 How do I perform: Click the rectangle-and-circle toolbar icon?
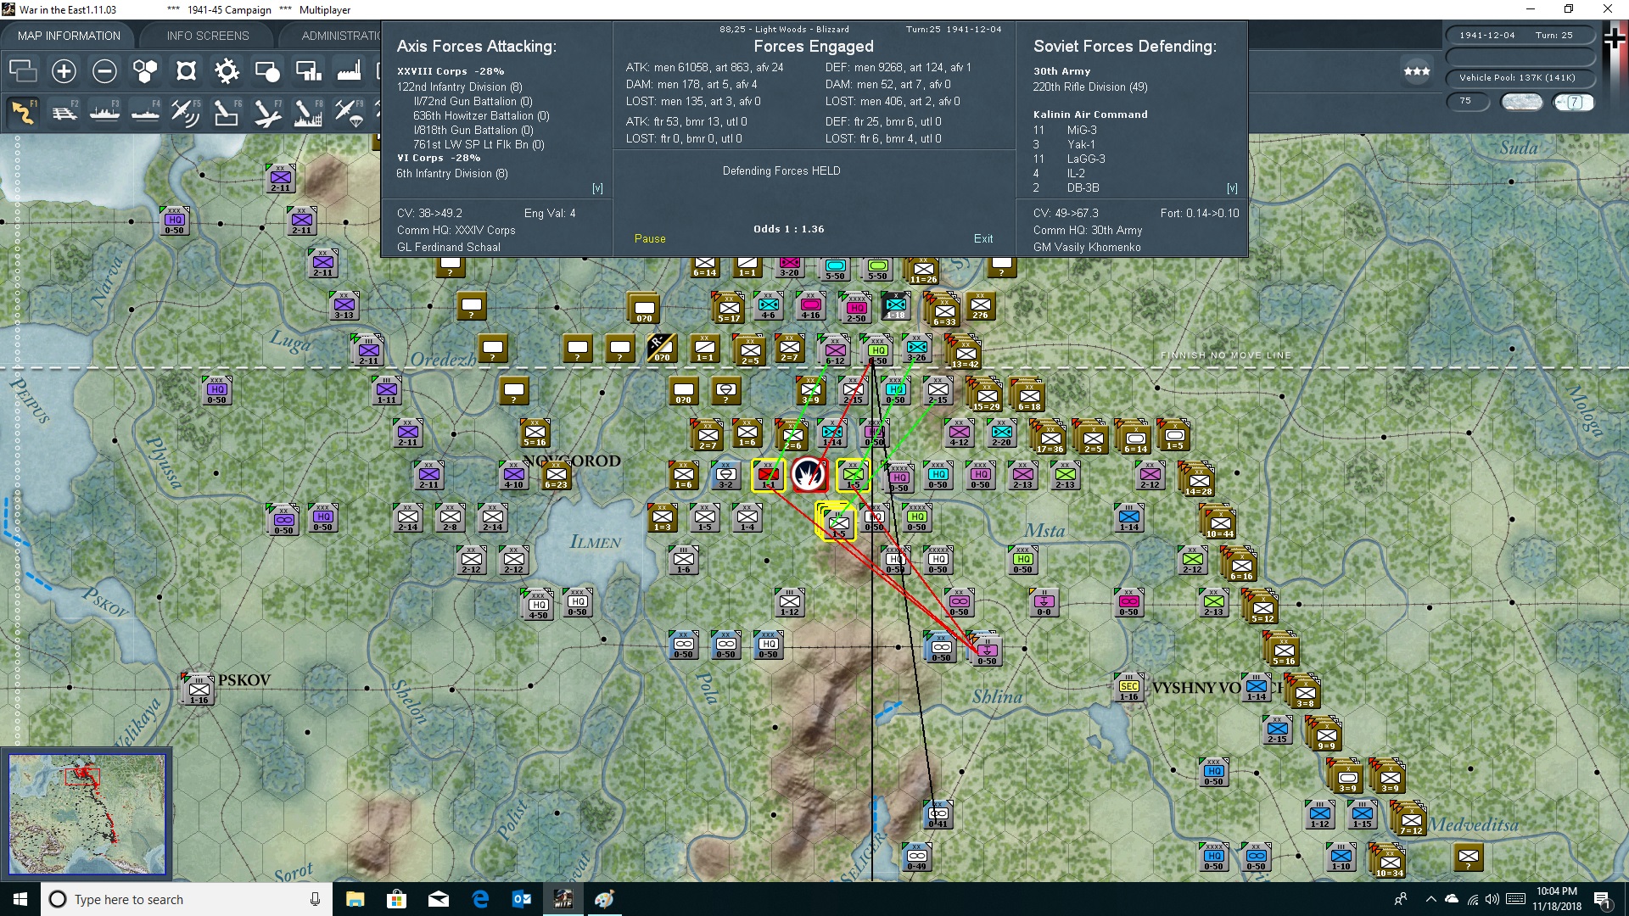tap(267, 71)
